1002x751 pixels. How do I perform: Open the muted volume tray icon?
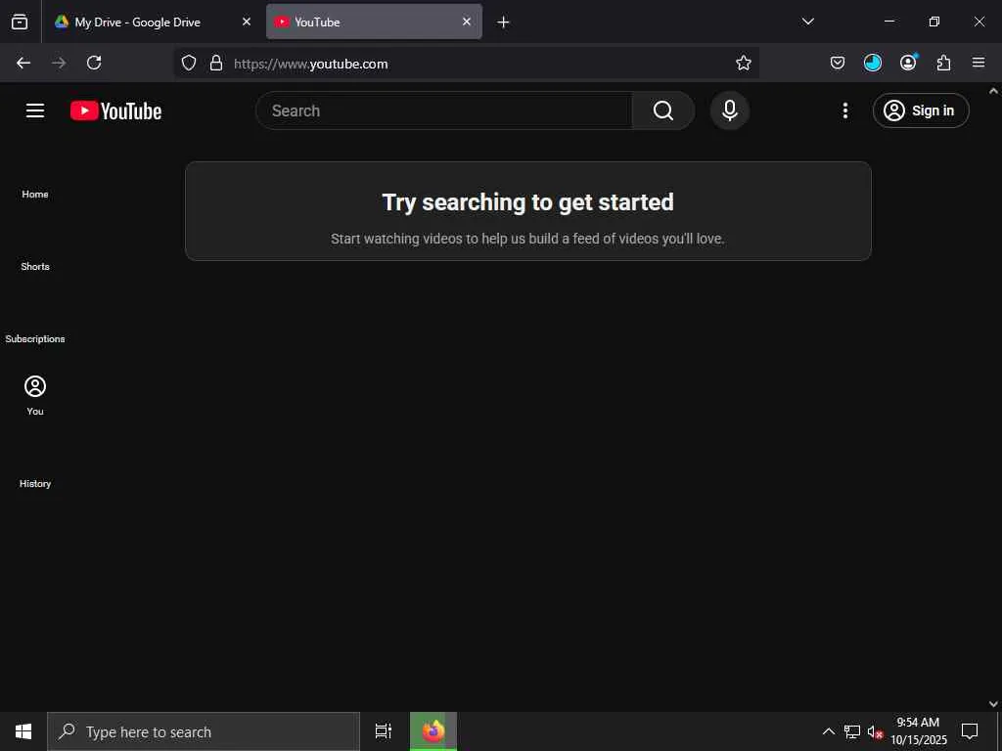875,731
